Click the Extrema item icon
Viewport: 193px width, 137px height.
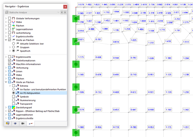click(x=18, y=86)
